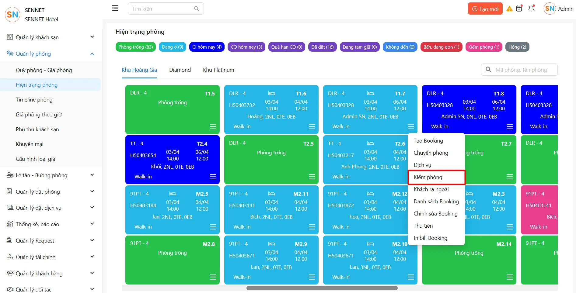Click the 'Tạo mới' button

point(485,9)
